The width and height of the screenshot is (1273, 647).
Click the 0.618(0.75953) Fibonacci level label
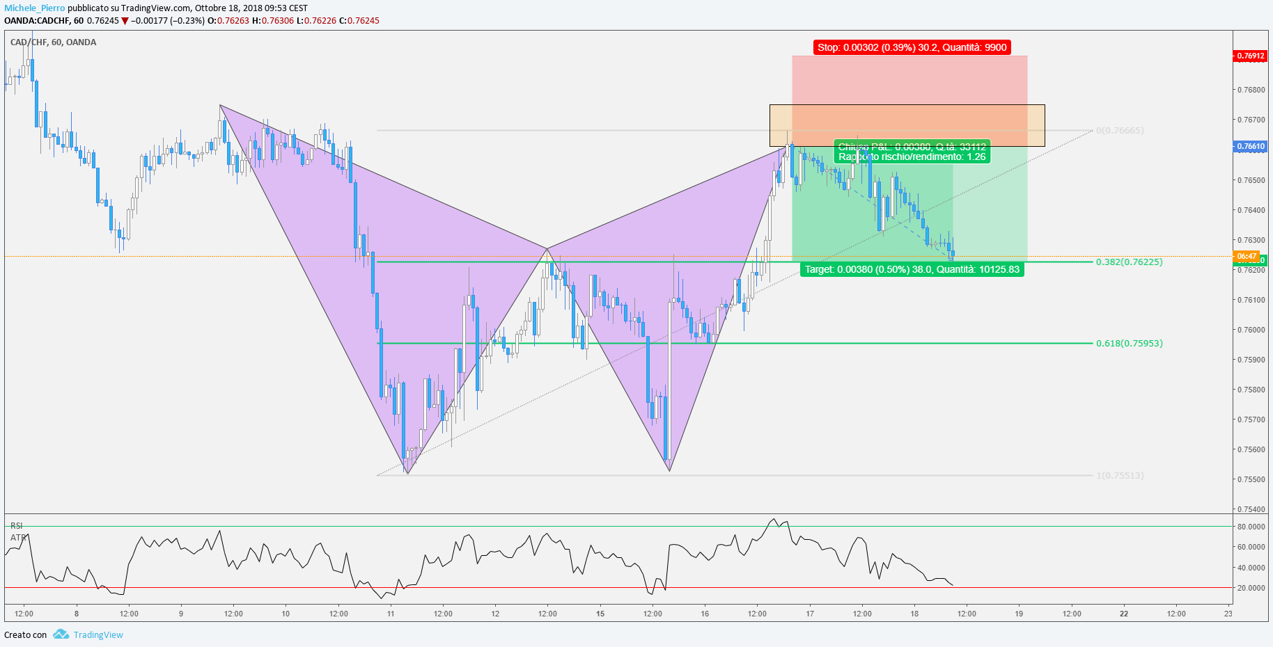pyautogui.click(x=1129, y=343)
